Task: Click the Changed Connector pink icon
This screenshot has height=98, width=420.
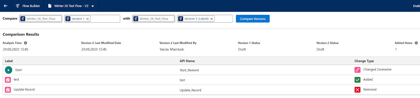Action: (x=358, y=70)
